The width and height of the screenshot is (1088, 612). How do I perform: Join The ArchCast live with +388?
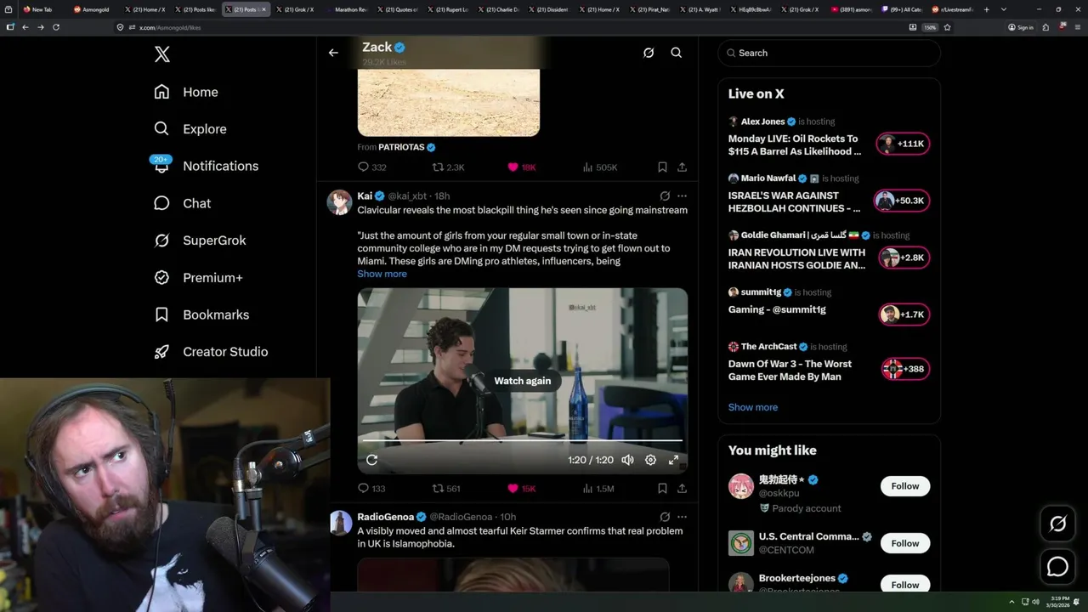906,369
